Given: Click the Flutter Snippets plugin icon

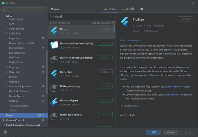Looking at the screenshot, I should point(54,102).
